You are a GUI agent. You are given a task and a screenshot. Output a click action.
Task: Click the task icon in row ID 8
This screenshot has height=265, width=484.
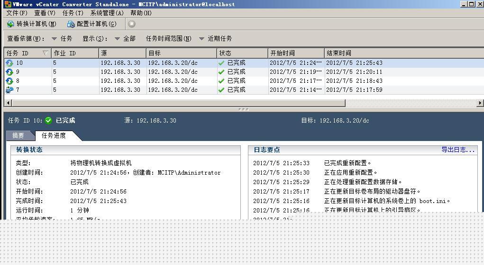9,81
